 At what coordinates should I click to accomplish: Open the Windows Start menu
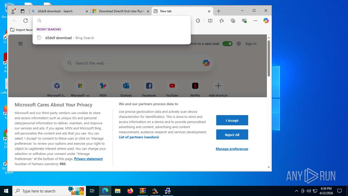[6, 191]
